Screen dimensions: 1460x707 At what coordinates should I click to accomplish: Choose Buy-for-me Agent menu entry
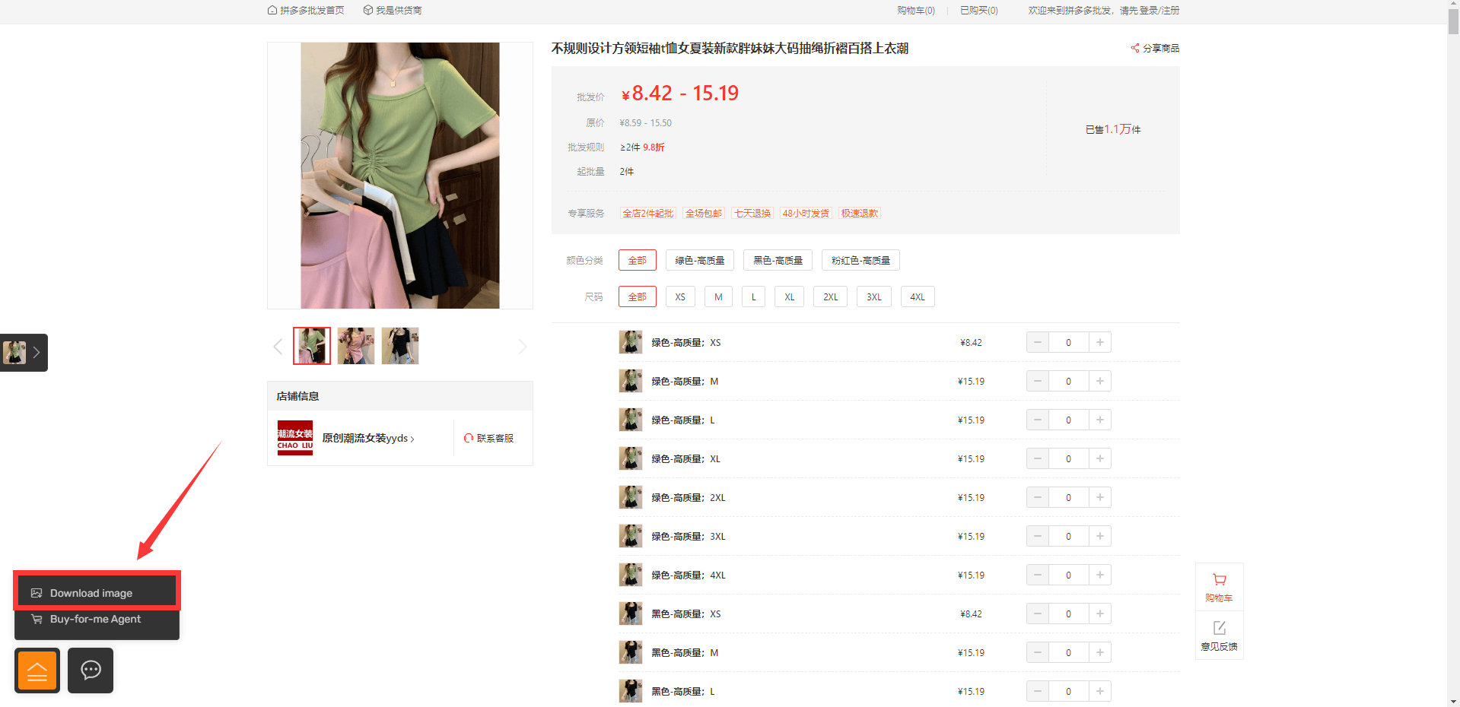point(97,620)
